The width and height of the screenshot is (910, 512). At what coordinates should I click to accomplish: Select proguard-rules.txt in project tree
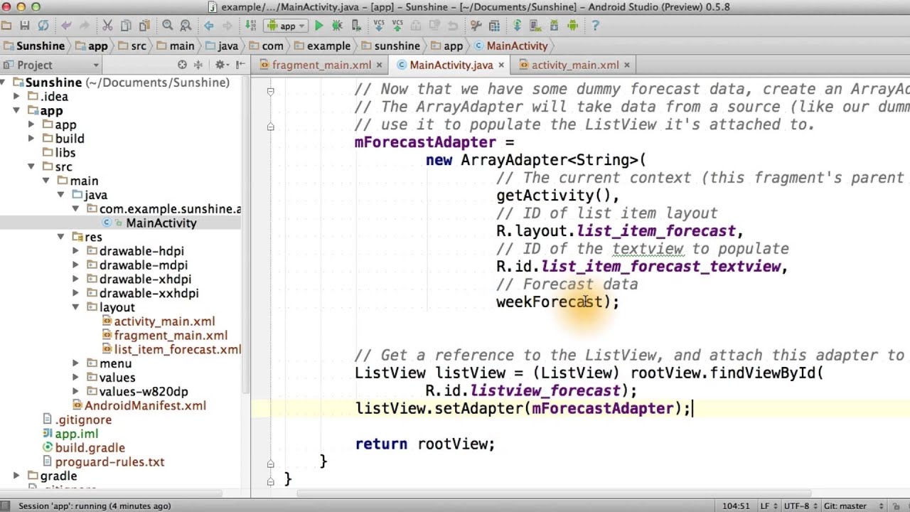pyautogui.click(x=109, y=462)
